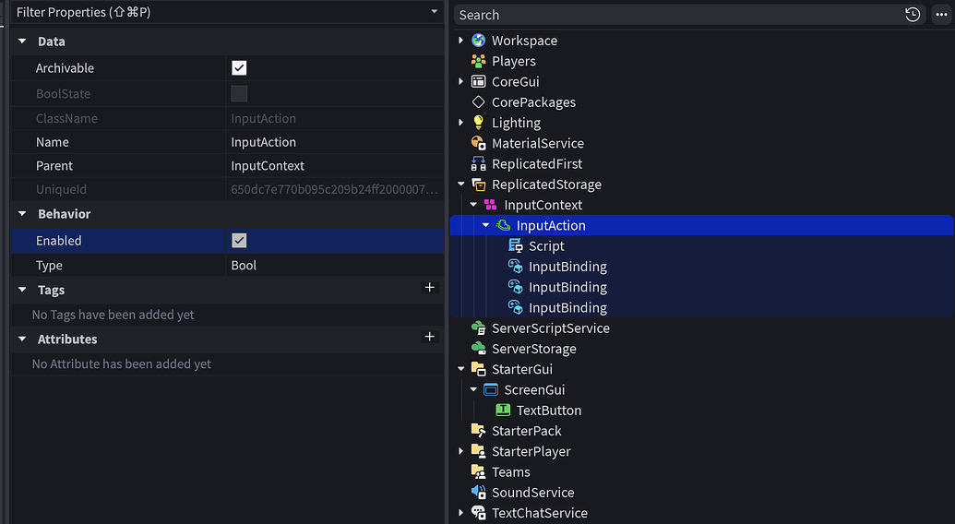Expand the Workspace tree node
This screenshot has height=524, width=955.
(x=461, y=41)
